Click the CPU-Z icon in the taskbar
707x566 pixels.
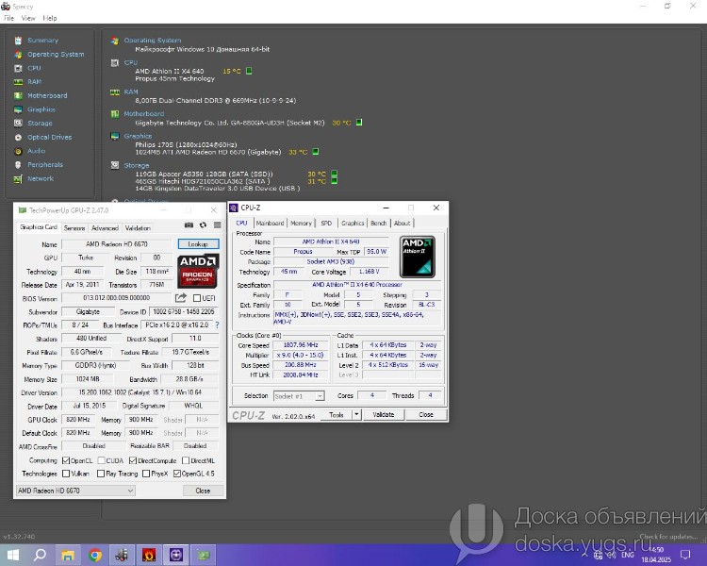176,555
